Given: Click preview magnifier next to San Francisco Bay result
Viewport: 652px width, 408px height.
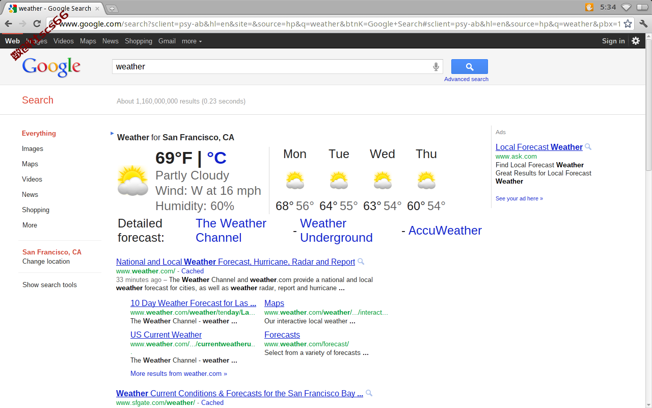Looking at the screenshot, I should (369, 393).
